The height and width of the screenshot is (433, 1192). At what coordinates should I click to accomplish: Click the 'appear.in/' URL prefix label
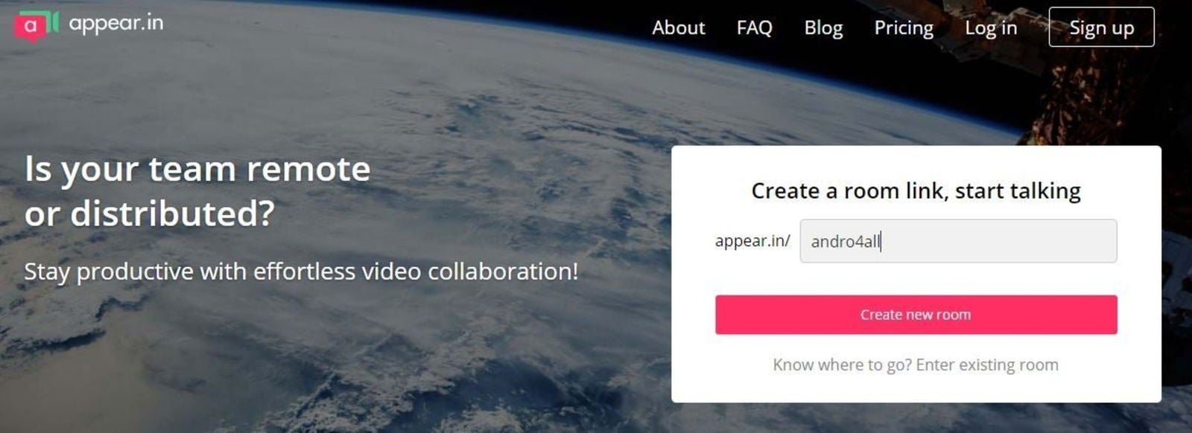tap(752, 241)
